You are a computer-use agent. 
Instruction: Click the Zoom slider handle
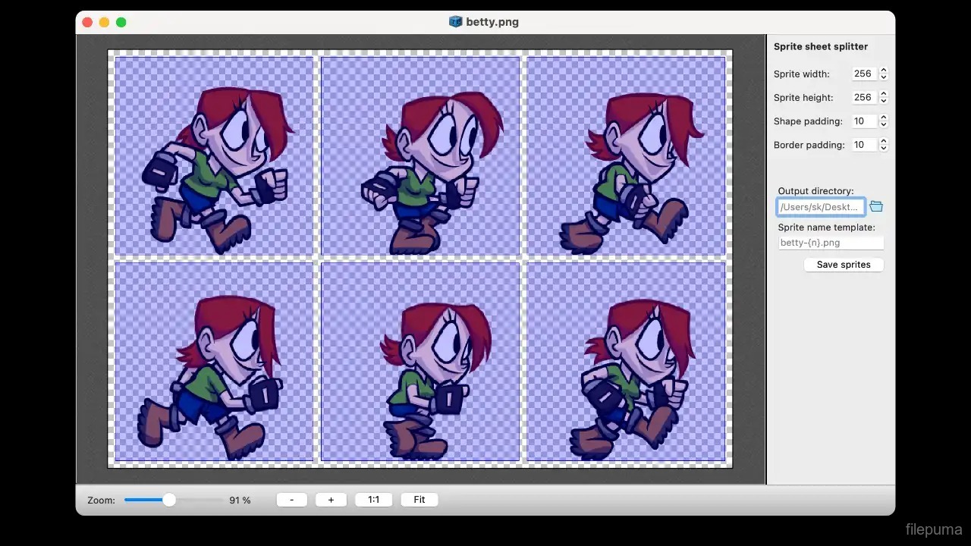pos(169,500)
